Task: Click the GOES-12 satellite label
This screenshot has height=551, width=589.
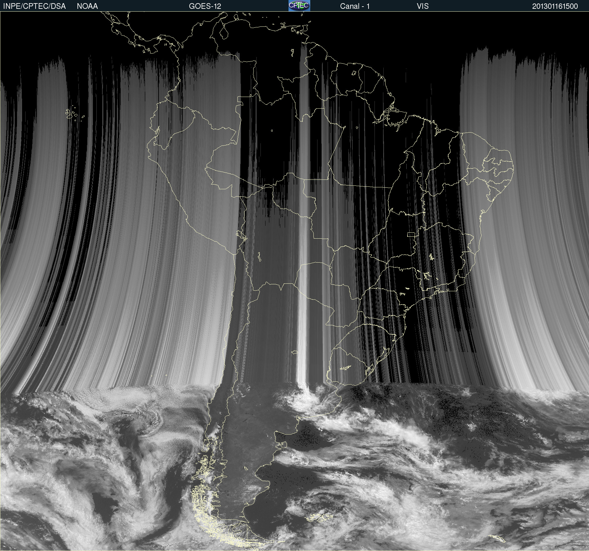Action: 205,6
